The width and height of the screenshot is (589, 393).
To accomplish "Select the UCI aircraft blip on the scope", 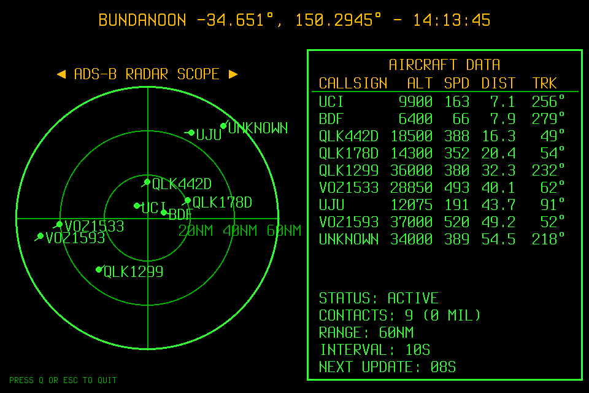I will point(137,205).
